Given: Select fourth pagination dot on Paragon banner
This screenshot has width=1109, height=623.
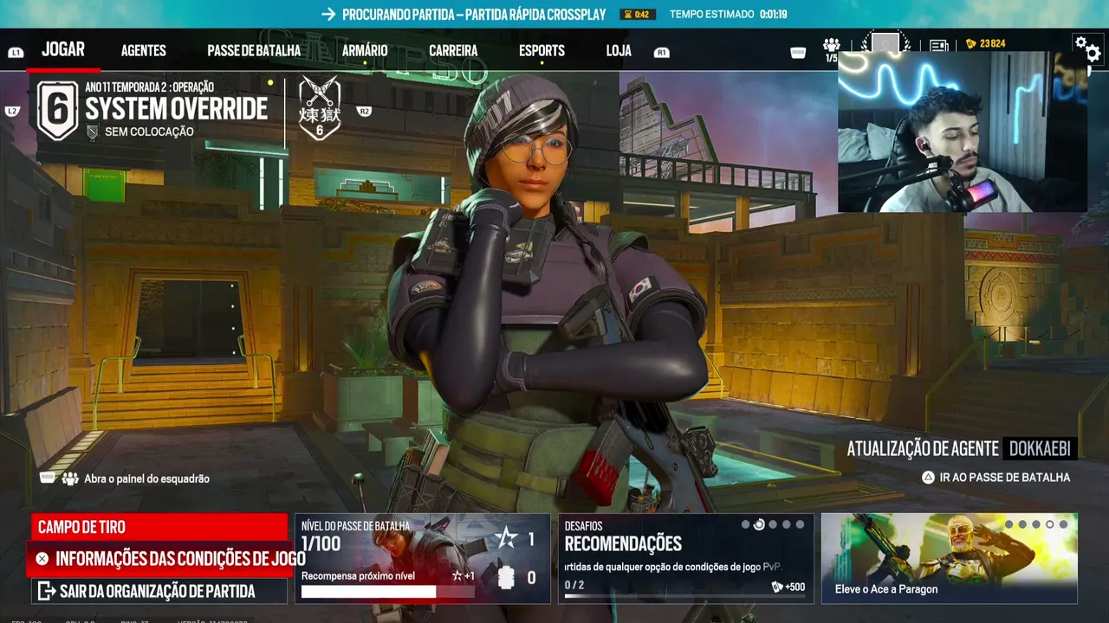Looking at the screenshot, I should click(1050, 524).
